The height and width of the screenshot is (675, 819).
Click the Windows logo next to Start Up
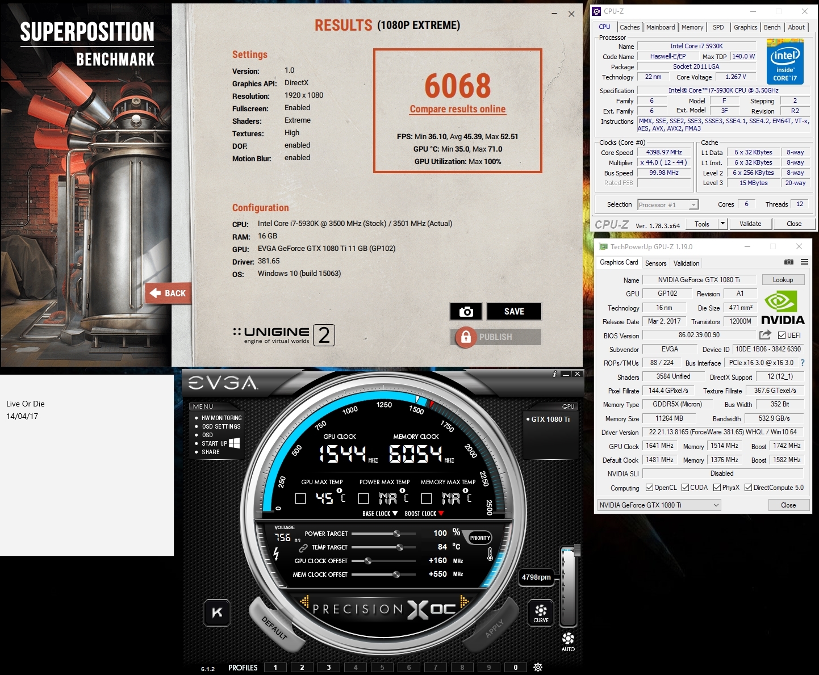pos(234,443)
